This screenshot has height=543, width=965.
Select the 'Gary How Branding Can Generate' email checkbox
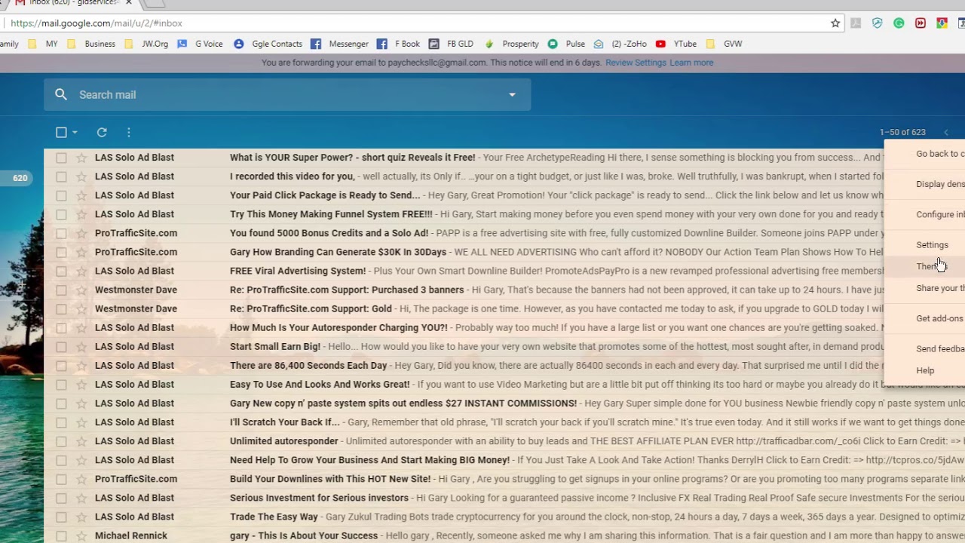[61, 252]
